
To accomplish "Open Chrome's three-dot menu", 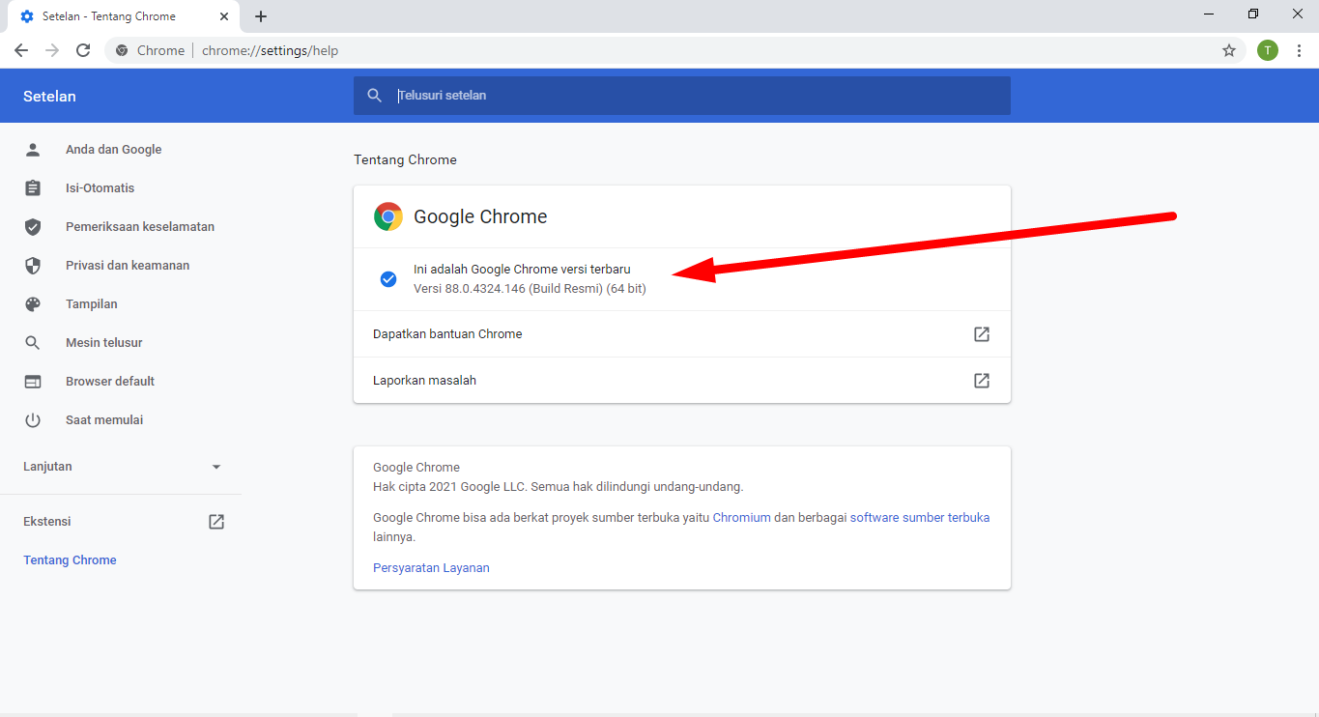I will [x=1299, y=50].
